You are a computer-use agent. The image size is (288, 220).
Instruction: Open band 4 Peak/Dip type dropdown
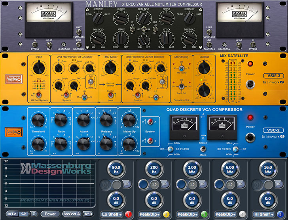pyautogui.click(x=226, y=214)
